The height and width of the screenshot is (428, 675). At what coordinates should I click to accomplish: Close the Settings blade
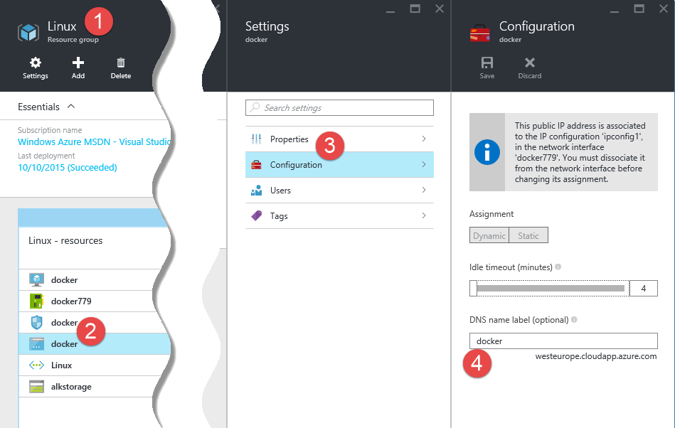click(440, 9)
